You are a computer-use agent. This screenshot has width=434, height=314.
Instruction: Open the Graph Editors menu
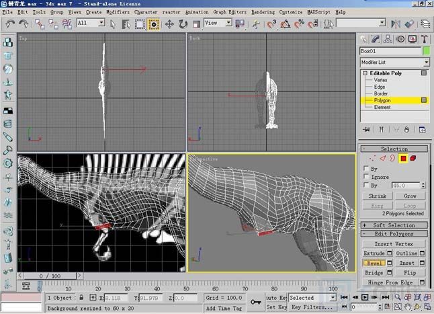click(x=230, y=12)
